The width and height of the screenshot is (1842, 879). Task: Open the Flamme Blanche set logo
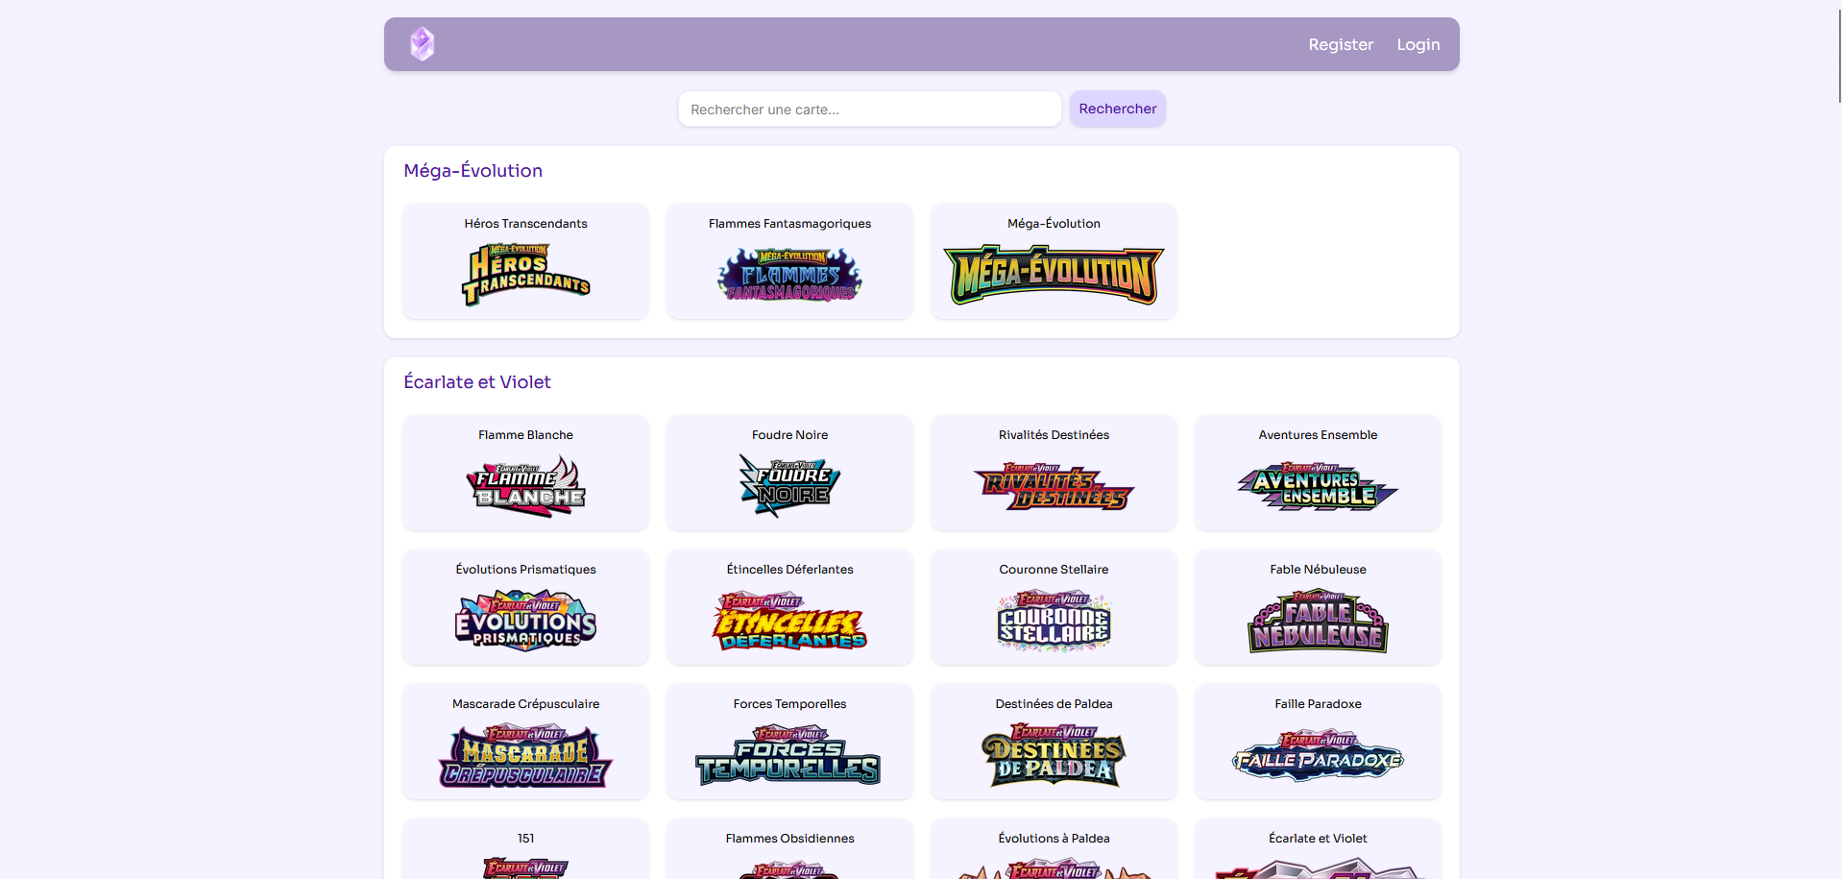pyautogui.click(x=526, y=486)
